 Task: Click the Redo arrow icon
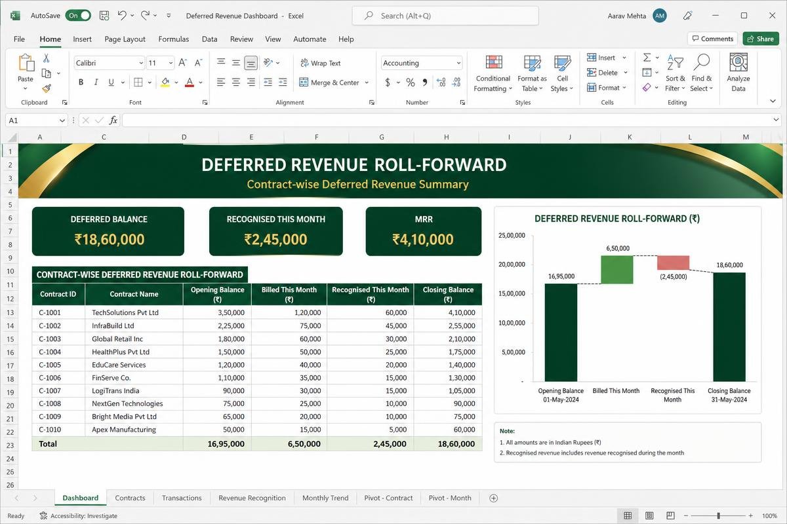[145, 15]
